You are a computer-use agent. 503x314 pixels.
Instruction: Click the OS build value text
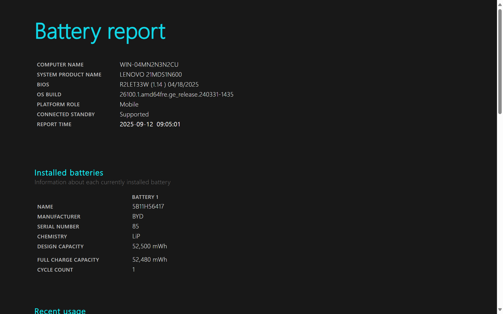click(176, 94)
